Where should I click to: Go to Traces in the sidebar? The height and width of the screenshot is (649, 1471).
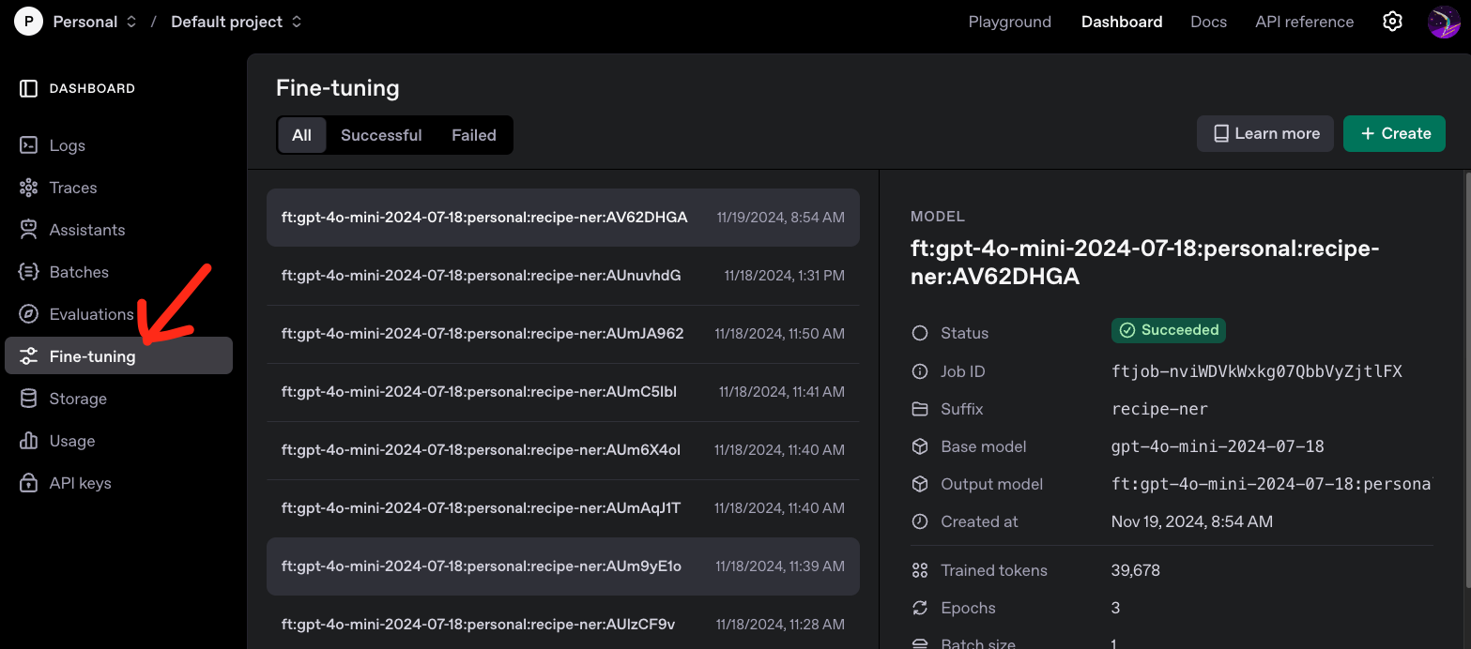[118, 188]
